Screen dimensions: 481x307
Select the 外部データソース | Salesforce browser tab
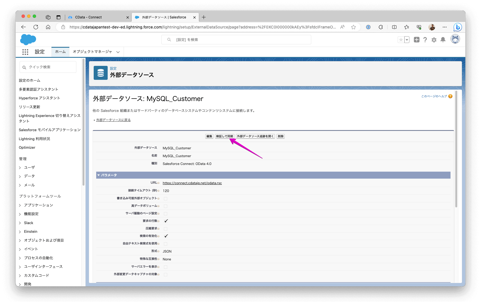165,17
